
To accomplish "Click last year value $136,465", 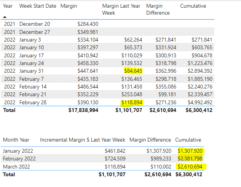I will coord(132,79).
